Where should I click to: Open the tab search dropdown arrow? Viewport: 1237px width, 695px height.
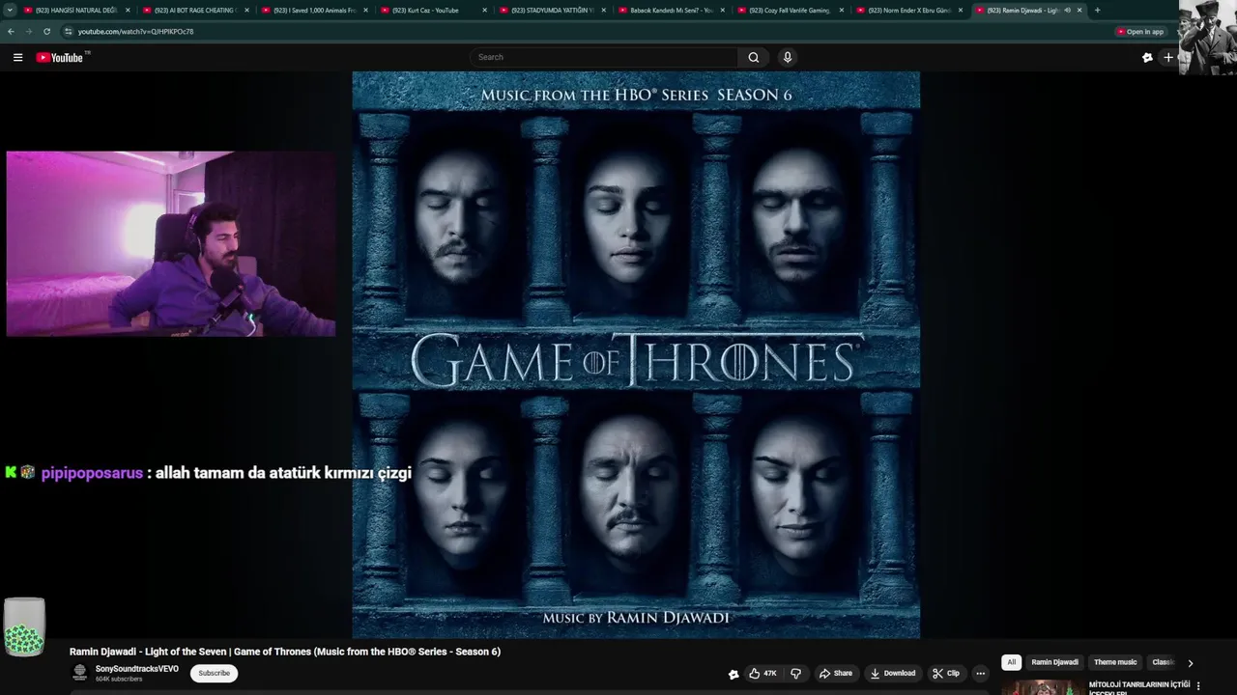10,10
